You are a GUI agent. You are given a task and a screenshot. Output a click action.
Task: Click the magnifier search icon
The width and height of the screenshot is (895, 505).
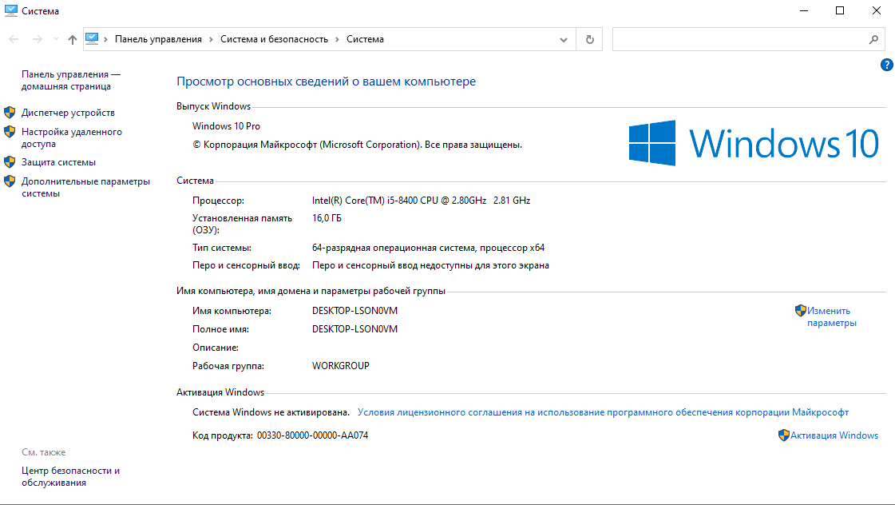pos(873,39)
